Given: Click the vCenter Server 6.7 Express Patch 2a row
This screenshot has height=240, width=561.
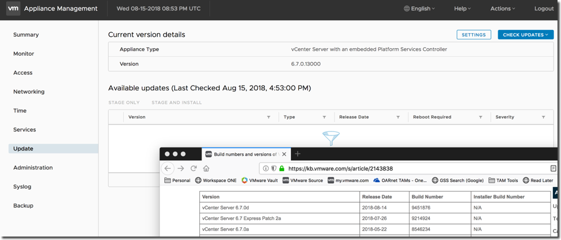Looking at the screenshot, I should pos(375,218).
